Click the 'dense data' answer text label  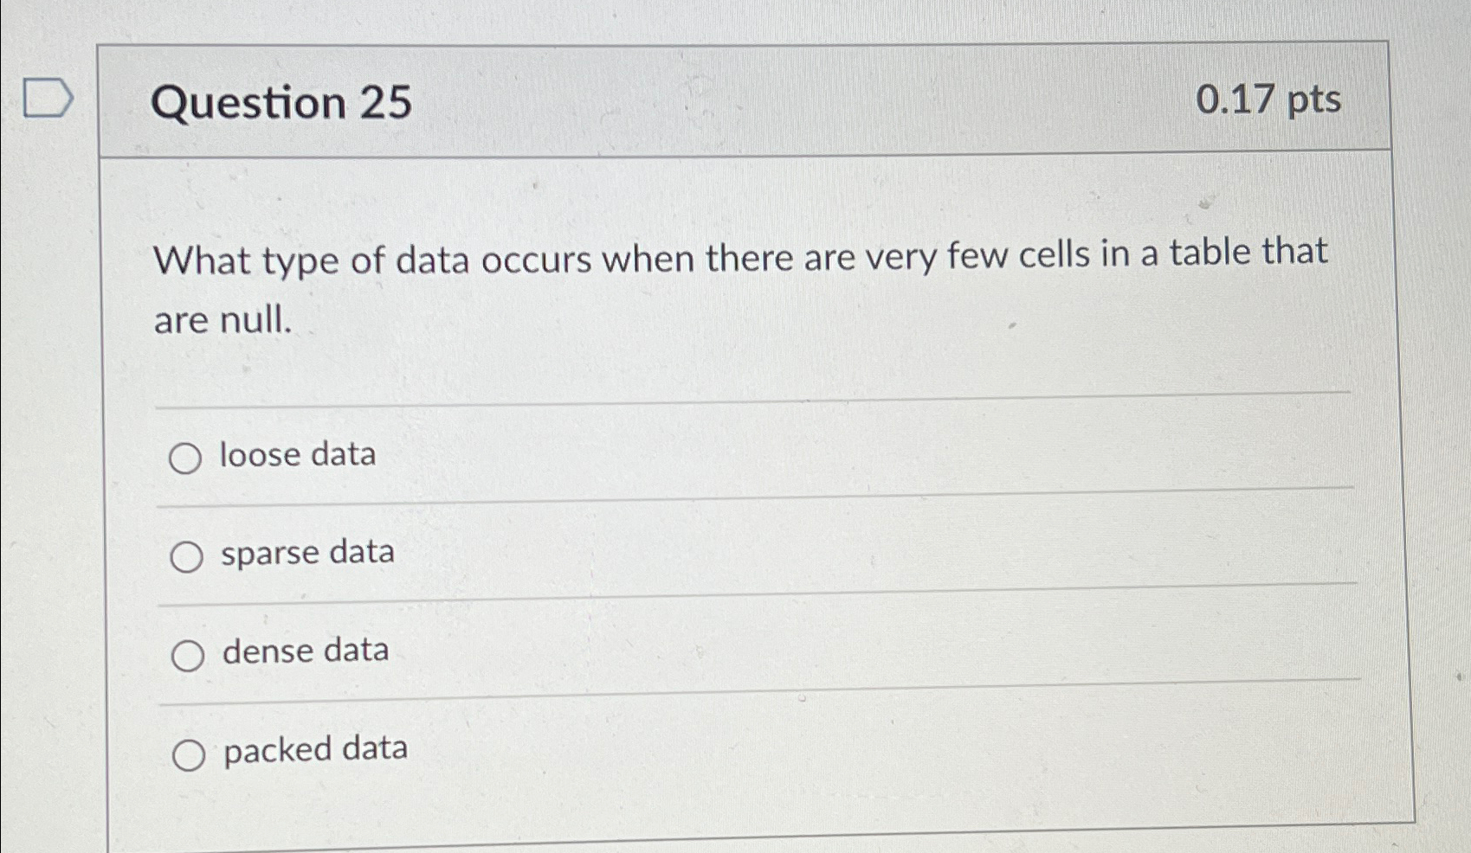point(305,651)
